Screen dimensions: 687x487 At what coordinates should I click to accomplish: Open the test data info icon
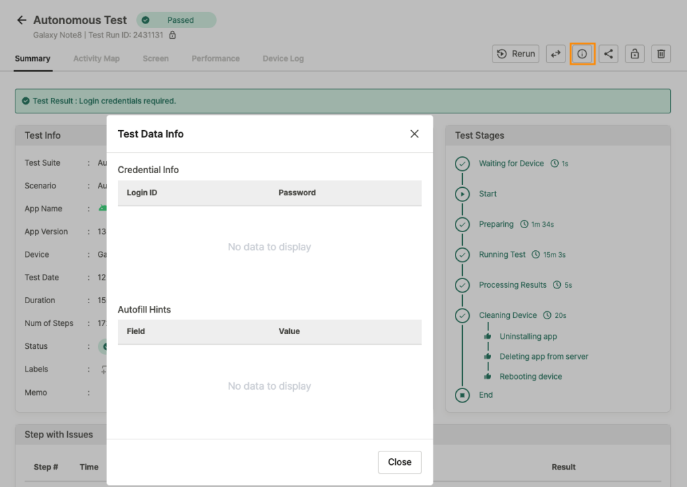point(582,54)
